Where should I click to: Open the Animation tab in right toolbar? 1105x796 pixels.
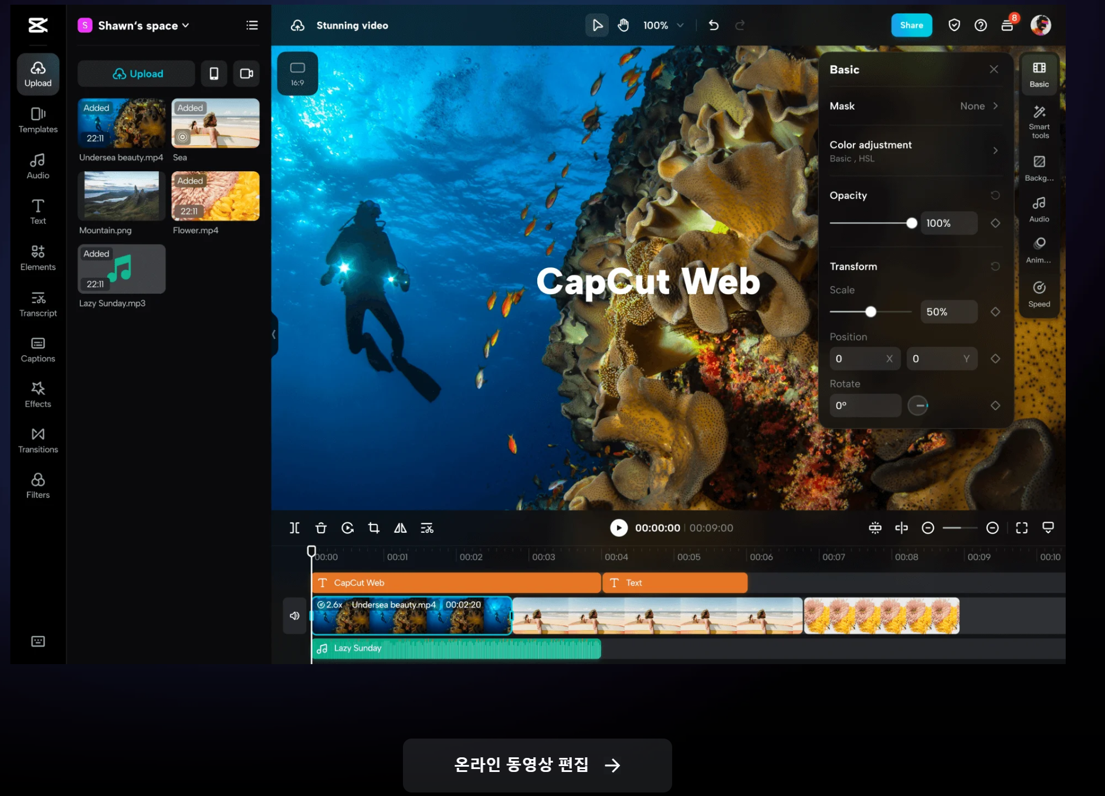1039,250
